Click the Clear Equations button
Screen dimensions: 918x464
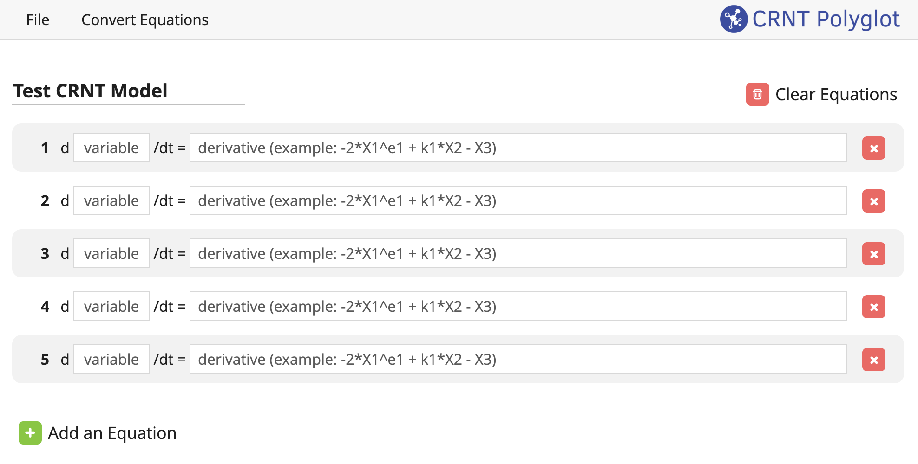tap(836, 94)
